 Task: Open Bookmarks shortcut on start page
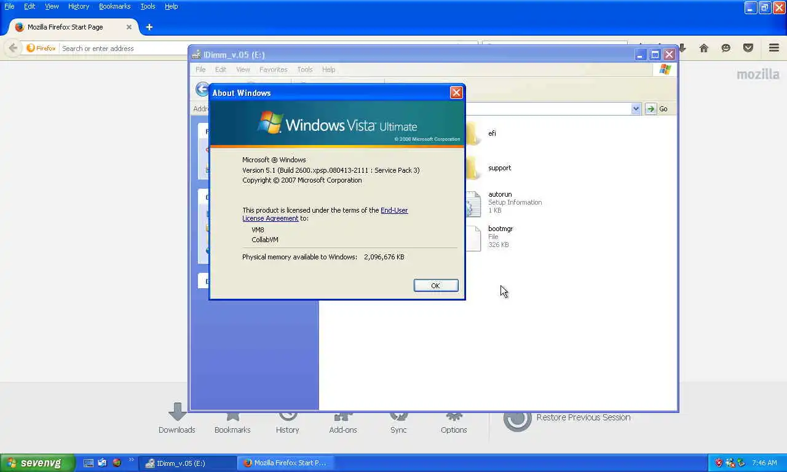tap(232, 423)
